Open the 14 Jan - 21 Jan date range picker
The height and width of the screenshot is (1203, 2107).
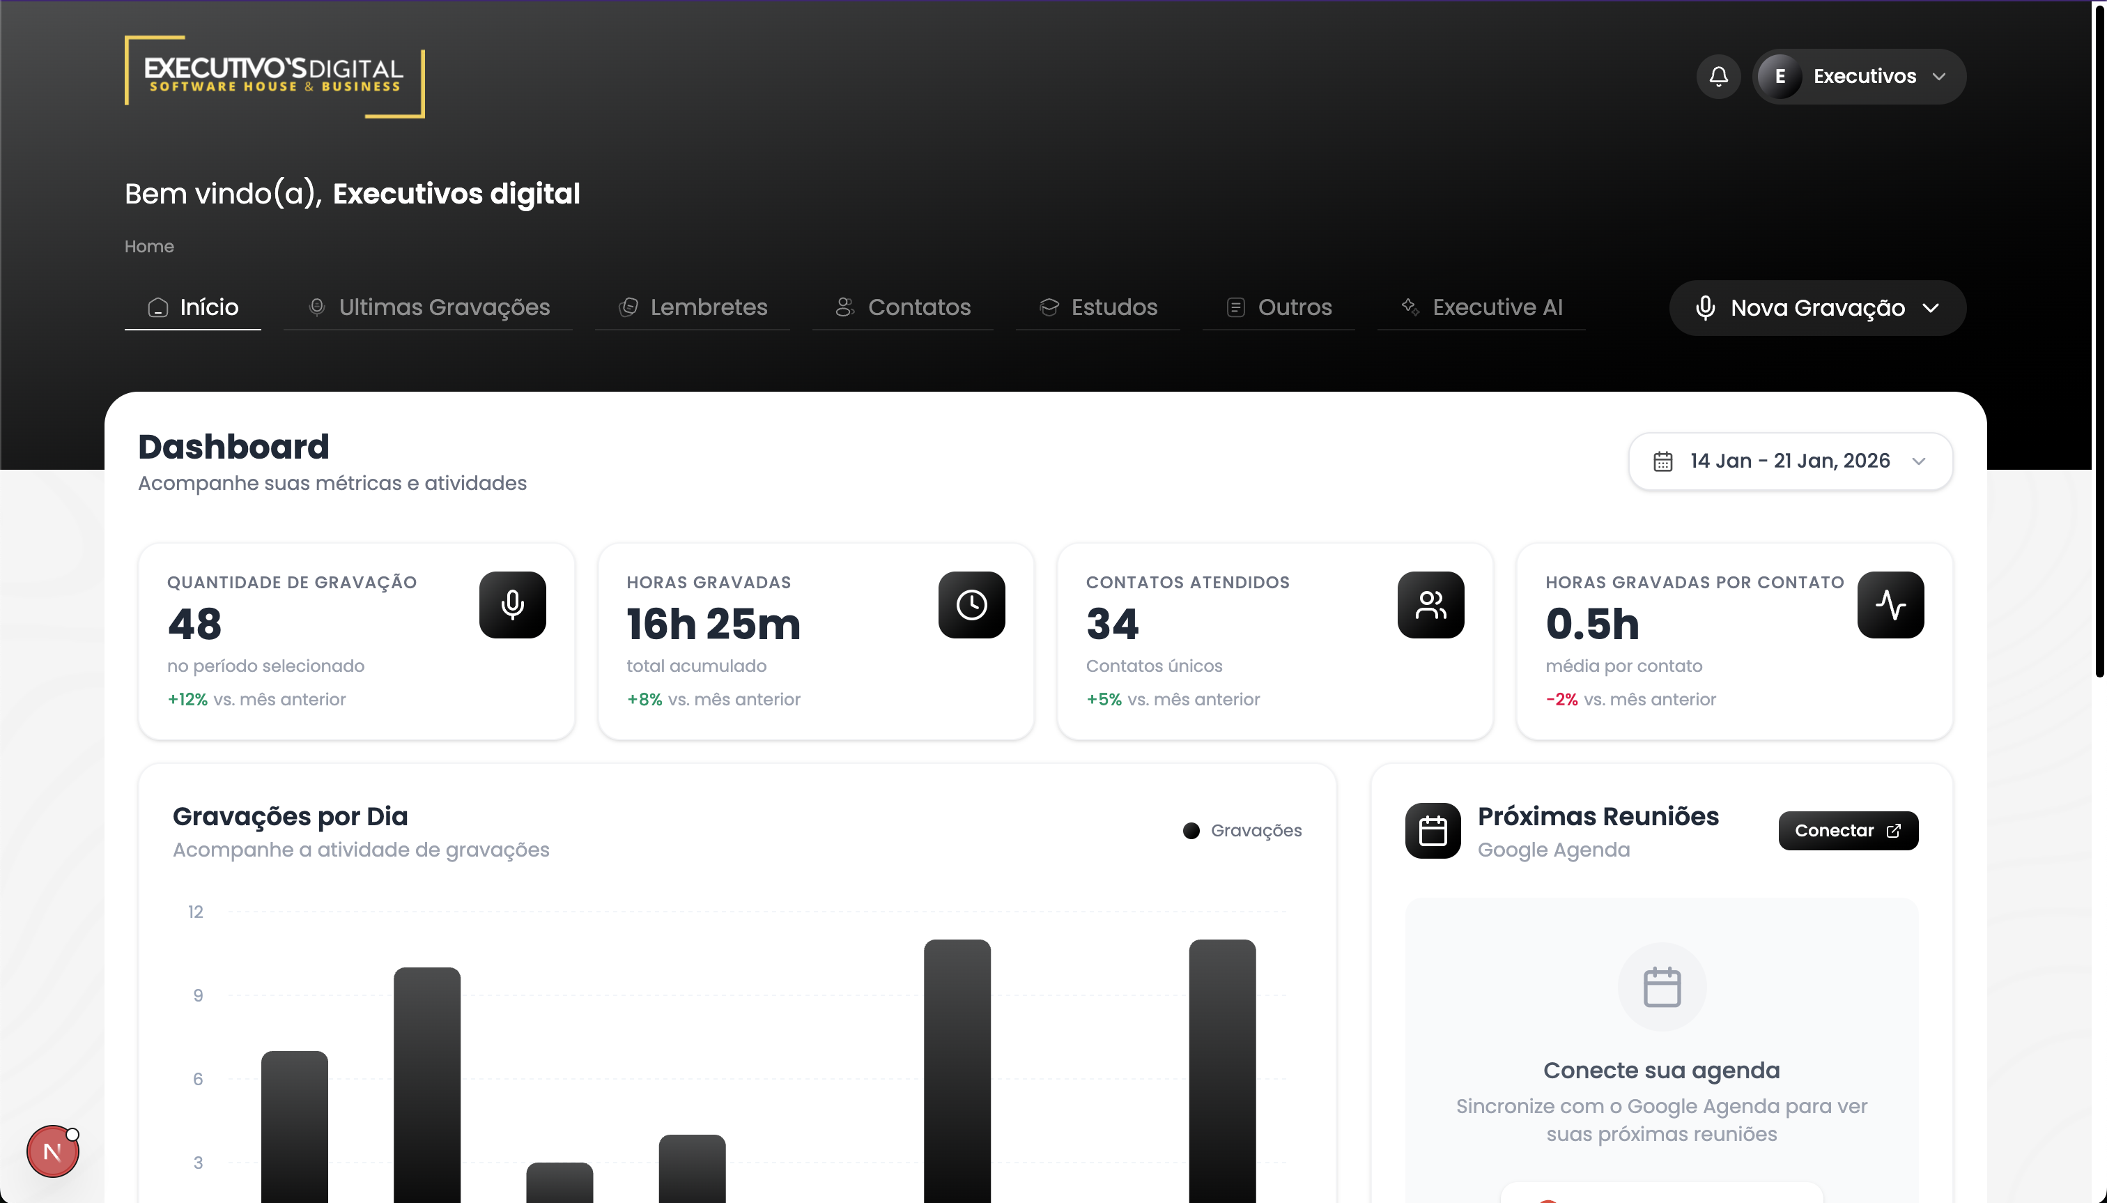tap(1790, 461)
